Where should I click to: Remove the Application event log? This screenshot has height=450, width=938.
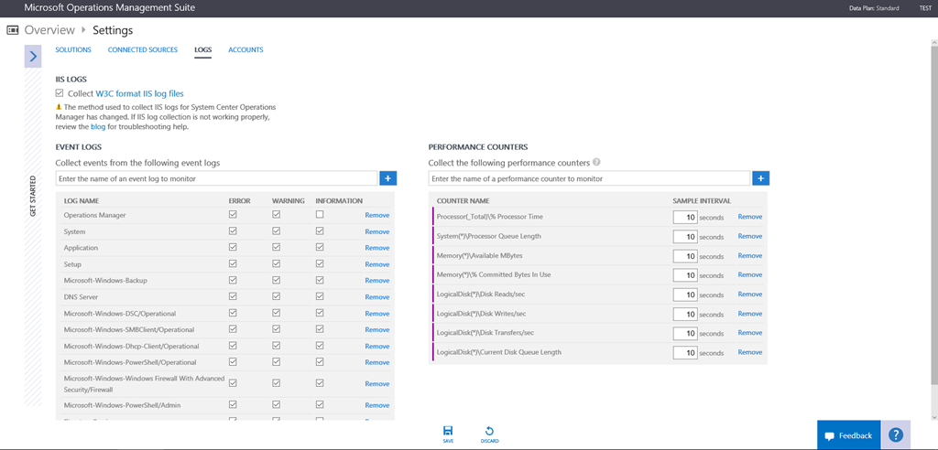[x=376, y=248]
